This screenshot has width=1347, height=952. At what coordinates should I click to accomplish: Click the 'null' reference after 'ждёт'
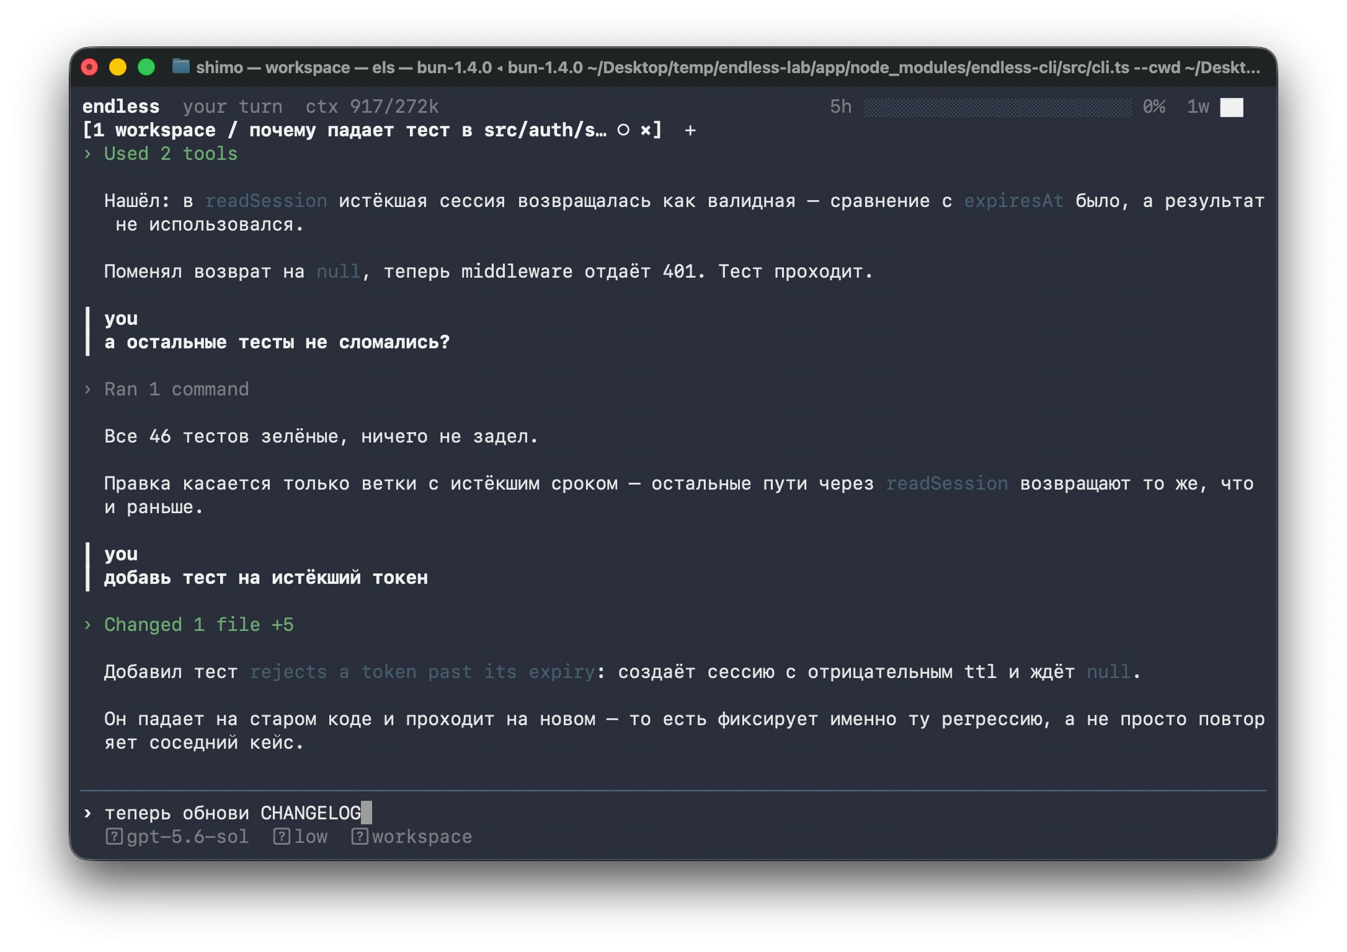click(1109, 672)
